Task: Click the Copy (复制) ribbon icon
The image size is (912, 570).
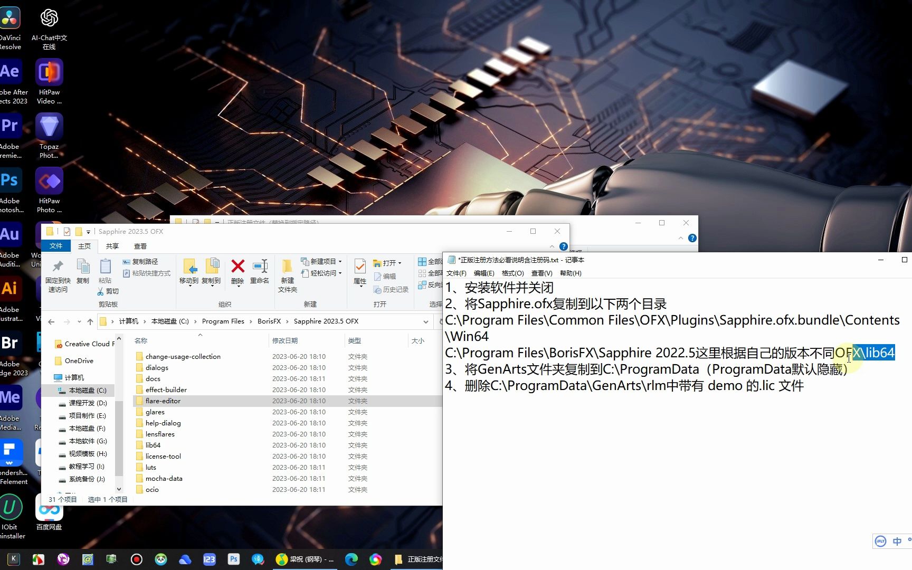Action: pyautogui.click(x=83, y=267)
